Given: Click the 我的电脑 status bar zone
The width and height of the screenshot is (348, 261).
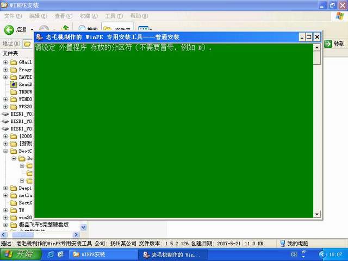Looking at the screenshot, I should pyautogui.click(x=294, y=244).
